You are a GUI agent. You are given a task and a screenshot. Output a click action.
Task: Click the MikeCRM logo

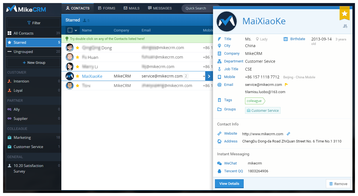point(26,9)
